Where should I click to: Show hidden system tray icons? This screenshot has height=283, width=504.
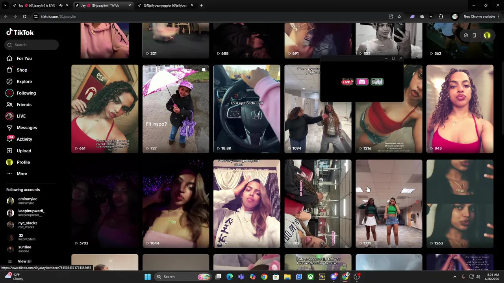[455, 277]
